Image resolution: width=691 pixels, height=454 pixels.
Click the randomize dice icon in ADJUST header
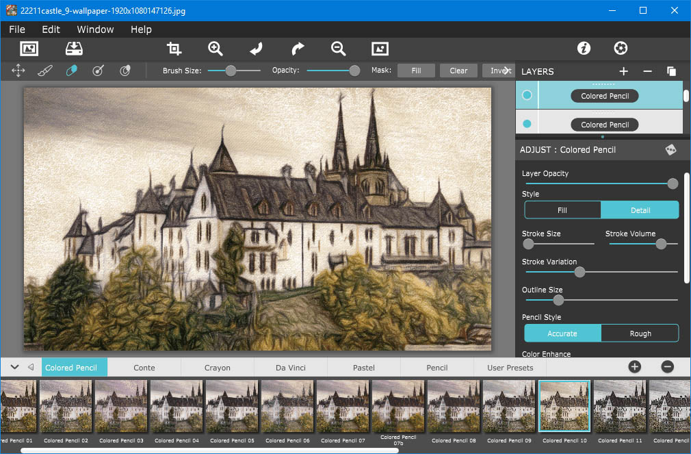(670, 150)
